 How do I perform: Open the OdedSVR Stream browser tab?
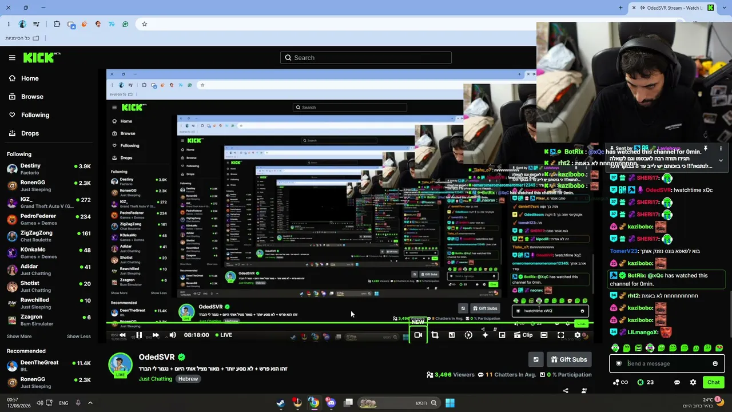click(673, 8)
